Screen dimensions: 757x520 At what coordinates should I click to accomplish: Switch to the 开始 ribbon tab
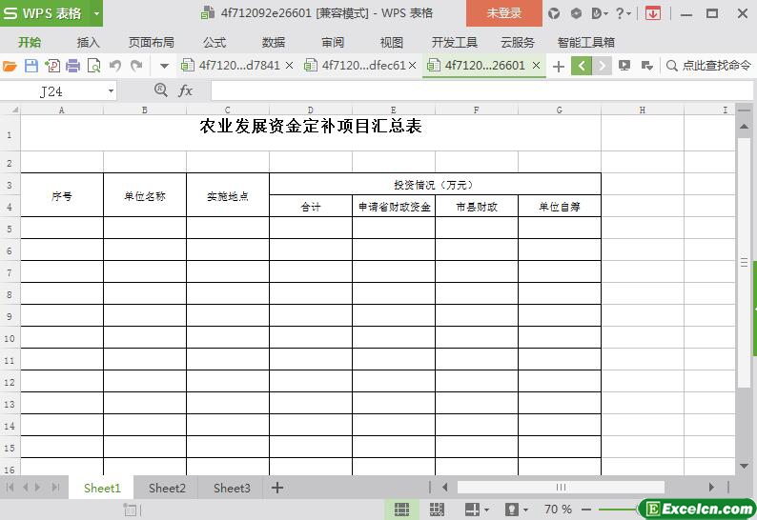pyautogui.click(x=30, y=43)
